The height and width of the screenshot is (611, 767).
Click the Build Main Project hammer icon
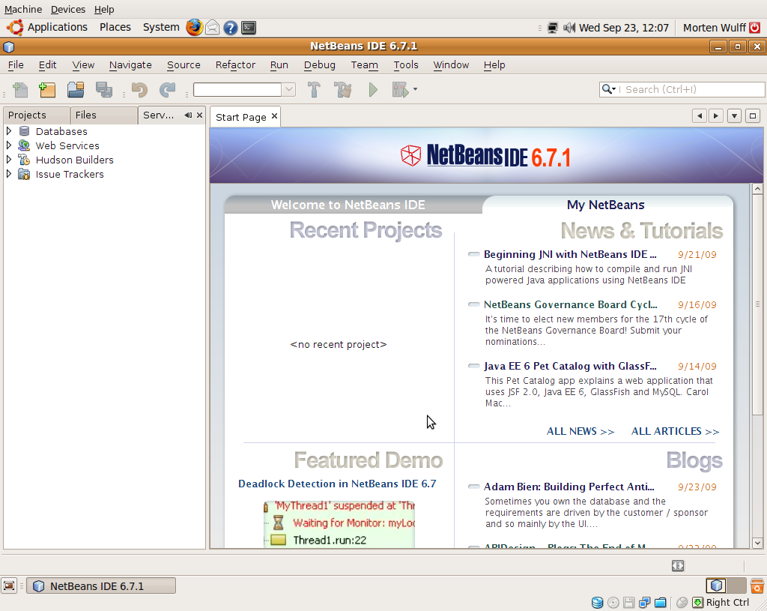pos(314,90)
